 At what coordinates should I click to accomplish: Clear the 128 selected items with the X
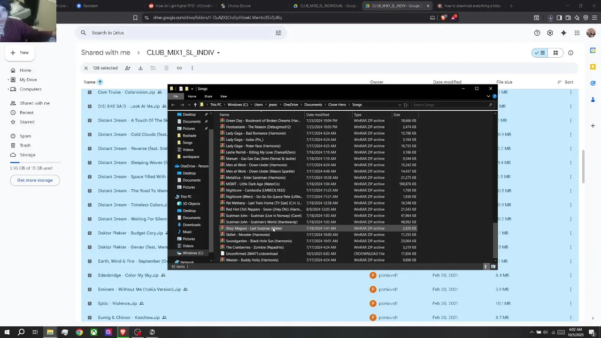[x=86, y=68]
